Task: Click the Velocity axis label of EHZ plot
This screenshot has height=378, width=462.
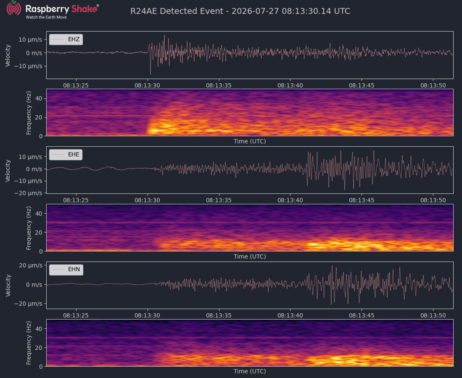Action: [x=8, y=56]
